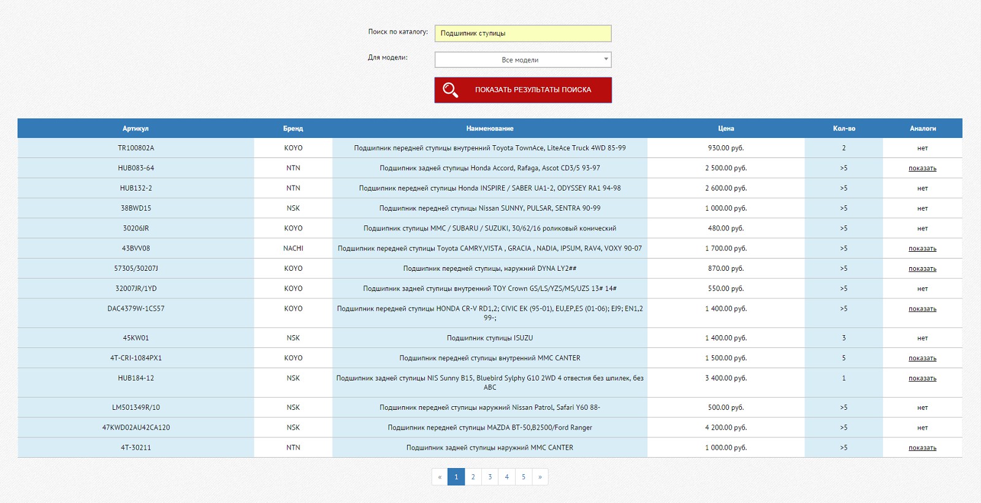Select article cell 'LM501349R/10'
This screenshot has height=503, width=981.
(x=136, y=407)
